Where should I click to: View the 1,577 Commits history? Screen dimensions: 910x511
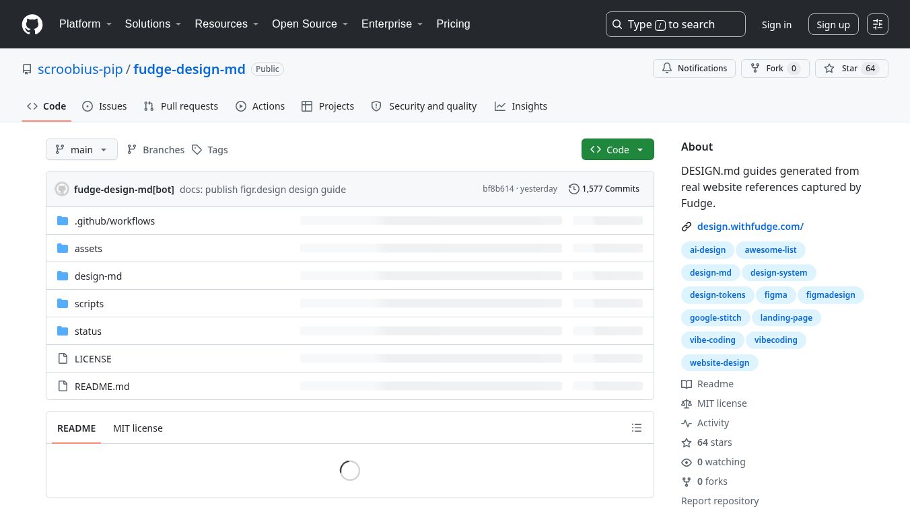tap(604, 189)
